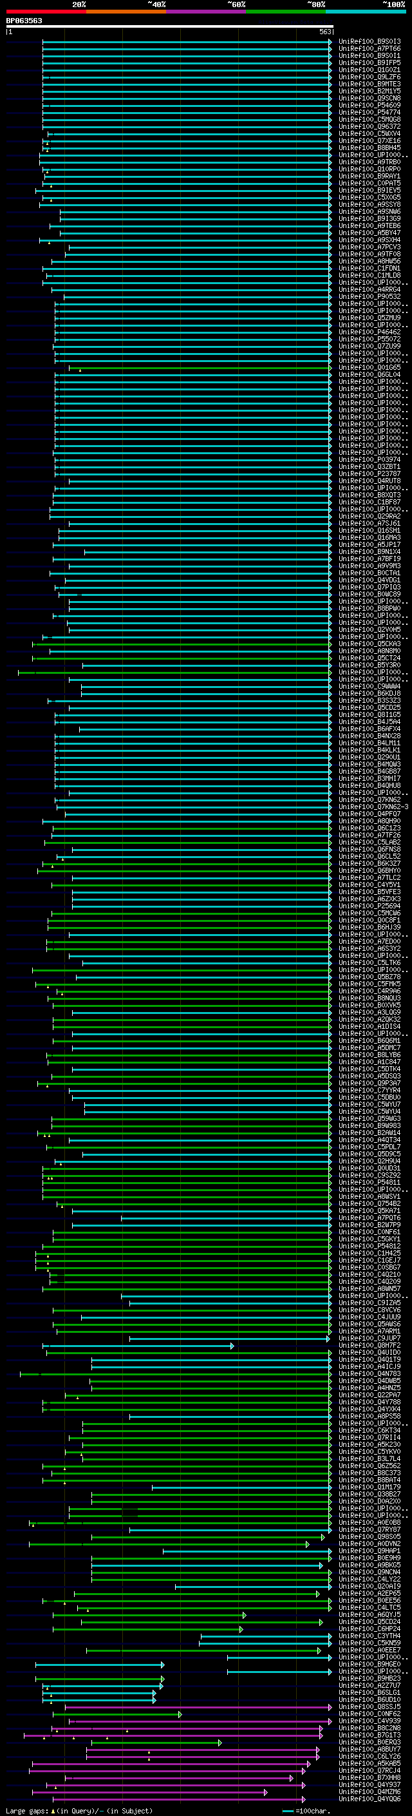Open the UniRef100_Q4PFQ7 entry
The width and height of the screenshot is (412, 1816).
pyautogui.click(x=369, y=814)
